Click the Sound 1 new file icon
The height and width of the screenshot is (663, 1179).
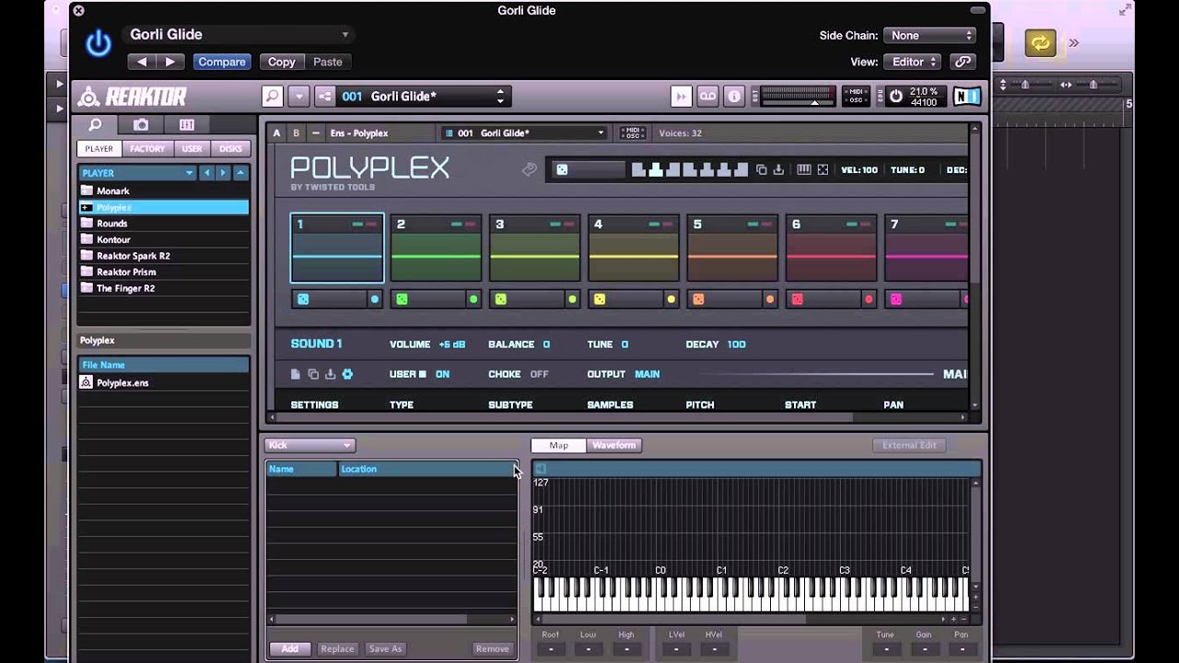pos(296,374)
